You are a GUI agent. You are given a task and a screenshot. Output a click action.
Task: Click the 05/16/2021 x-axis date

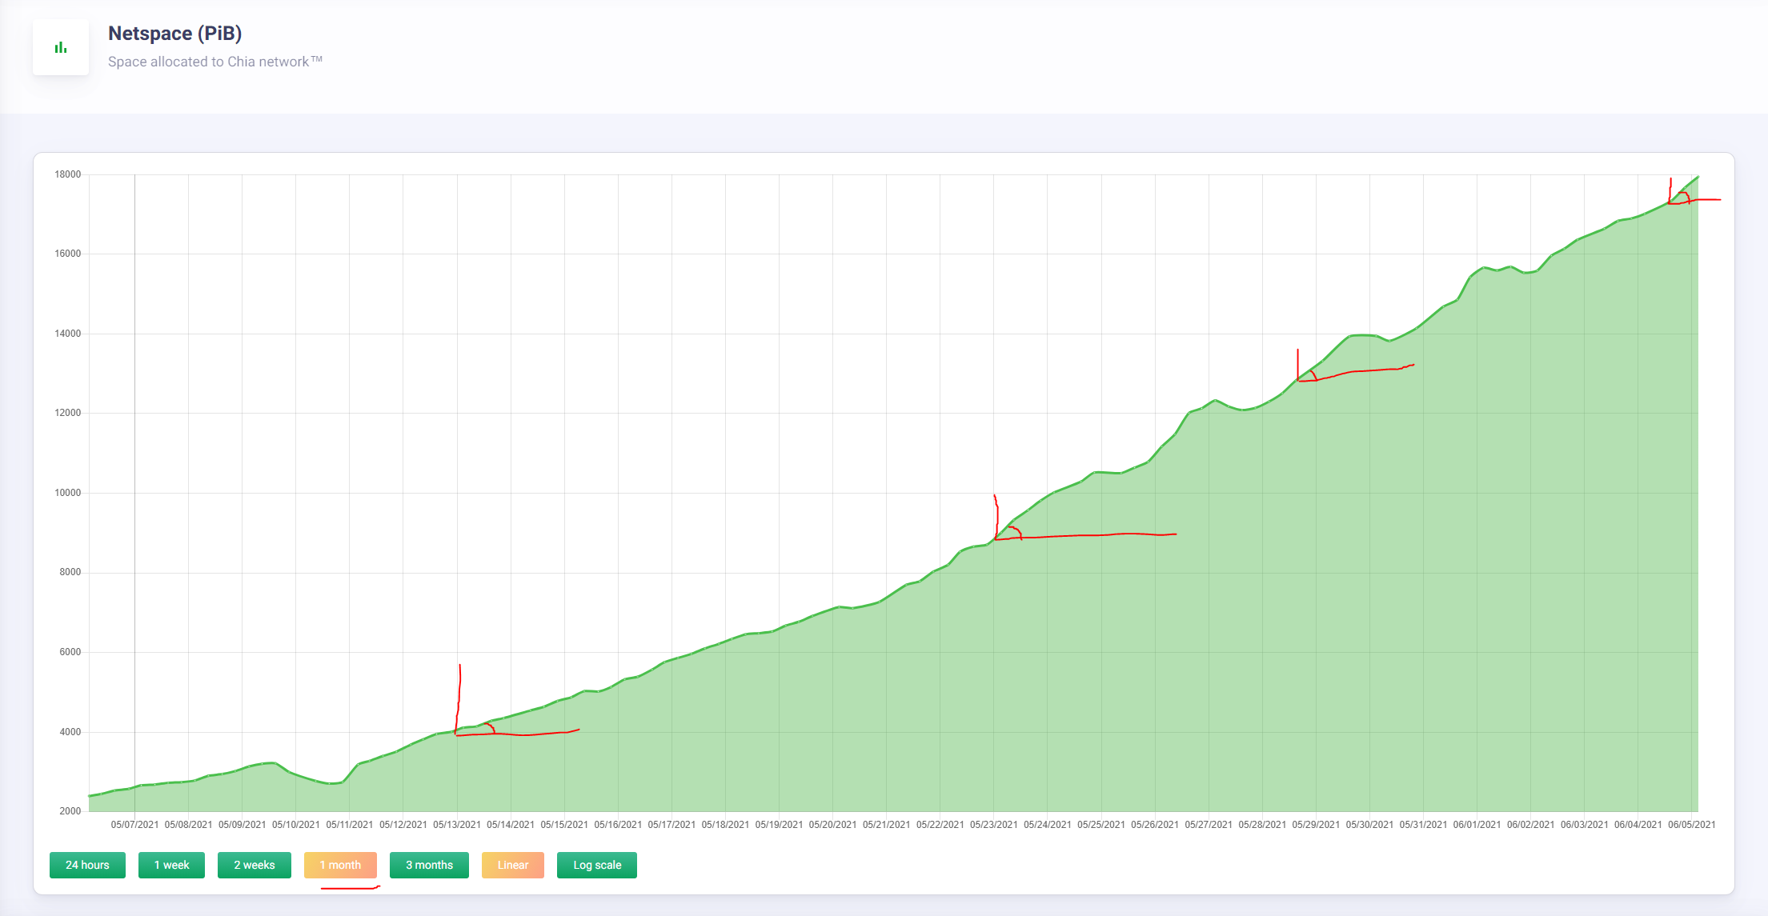(x=618, y=825)
